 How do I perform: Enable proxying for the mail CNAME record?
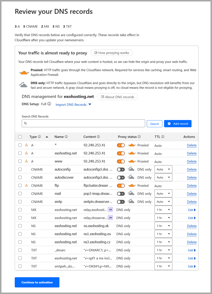coord(121,193)
